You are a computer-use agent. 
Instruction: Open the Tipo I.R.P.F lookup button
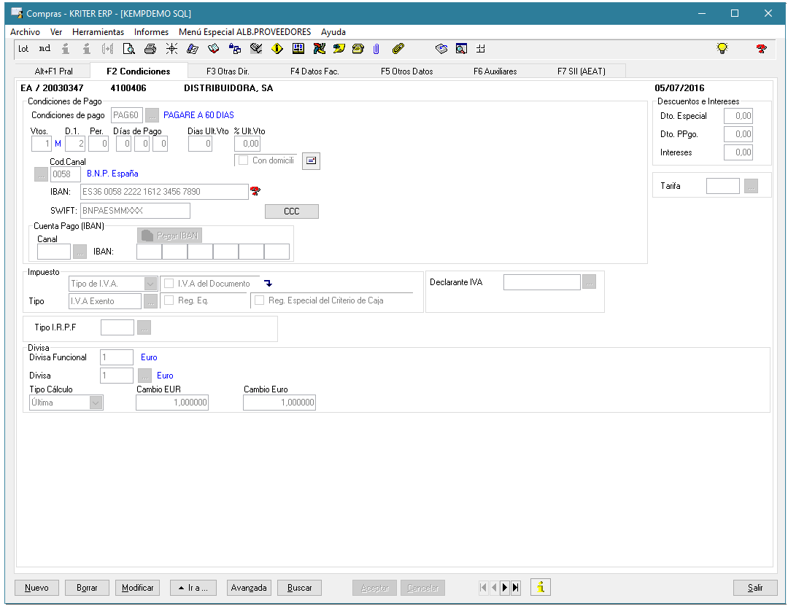click(144, 327)
